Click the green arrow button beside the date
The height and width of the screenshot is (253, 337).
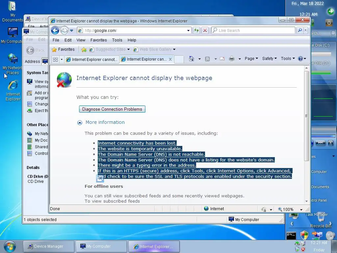coord(330,11)
